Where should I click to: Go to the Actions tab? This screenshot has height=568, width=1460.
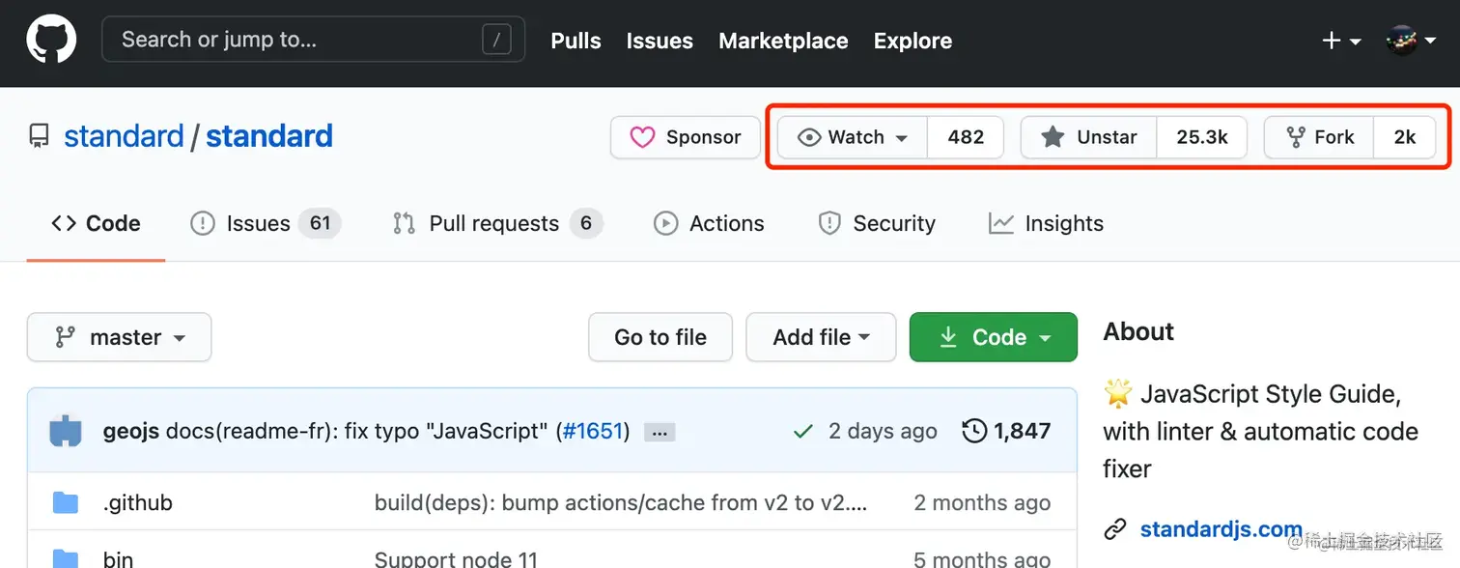(x=709, y=223)
